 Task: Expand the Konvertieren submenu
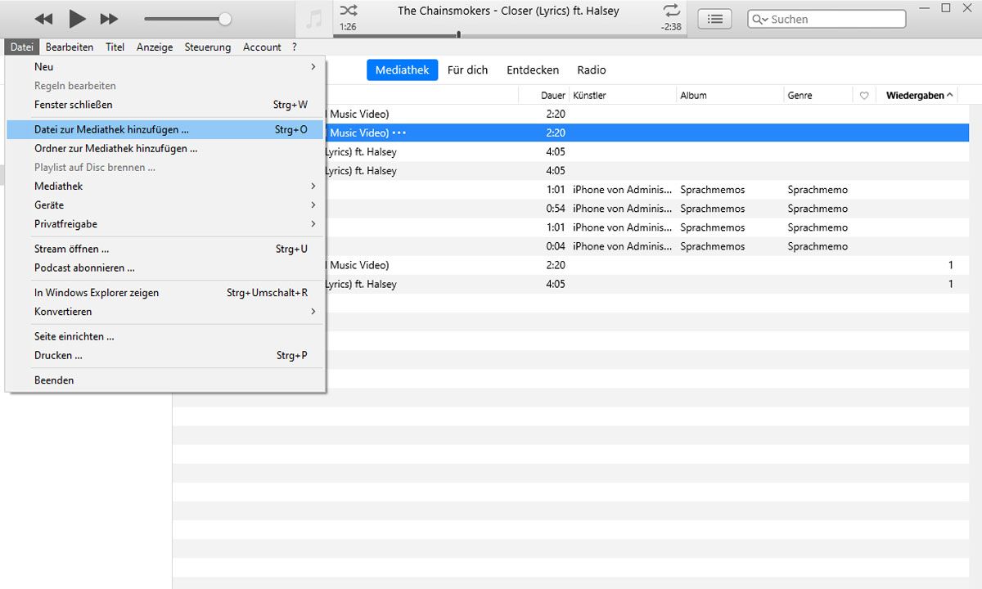point(313,312)
